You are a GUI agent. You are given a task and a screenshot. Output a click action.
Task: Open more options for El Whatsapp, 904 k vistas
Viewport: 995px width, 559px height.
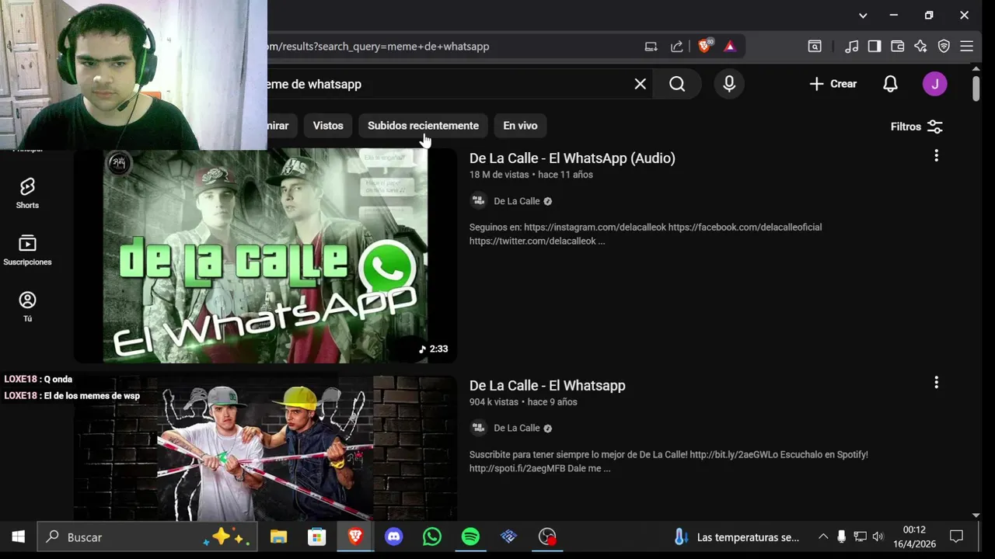coord(936,382)
